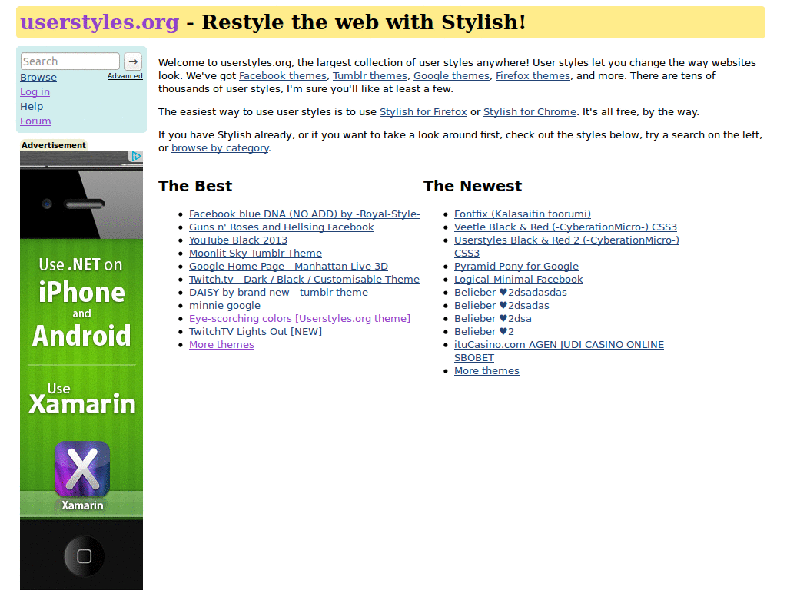
Task: Follow Stylish for Chrome link
Action: [530, 112]
